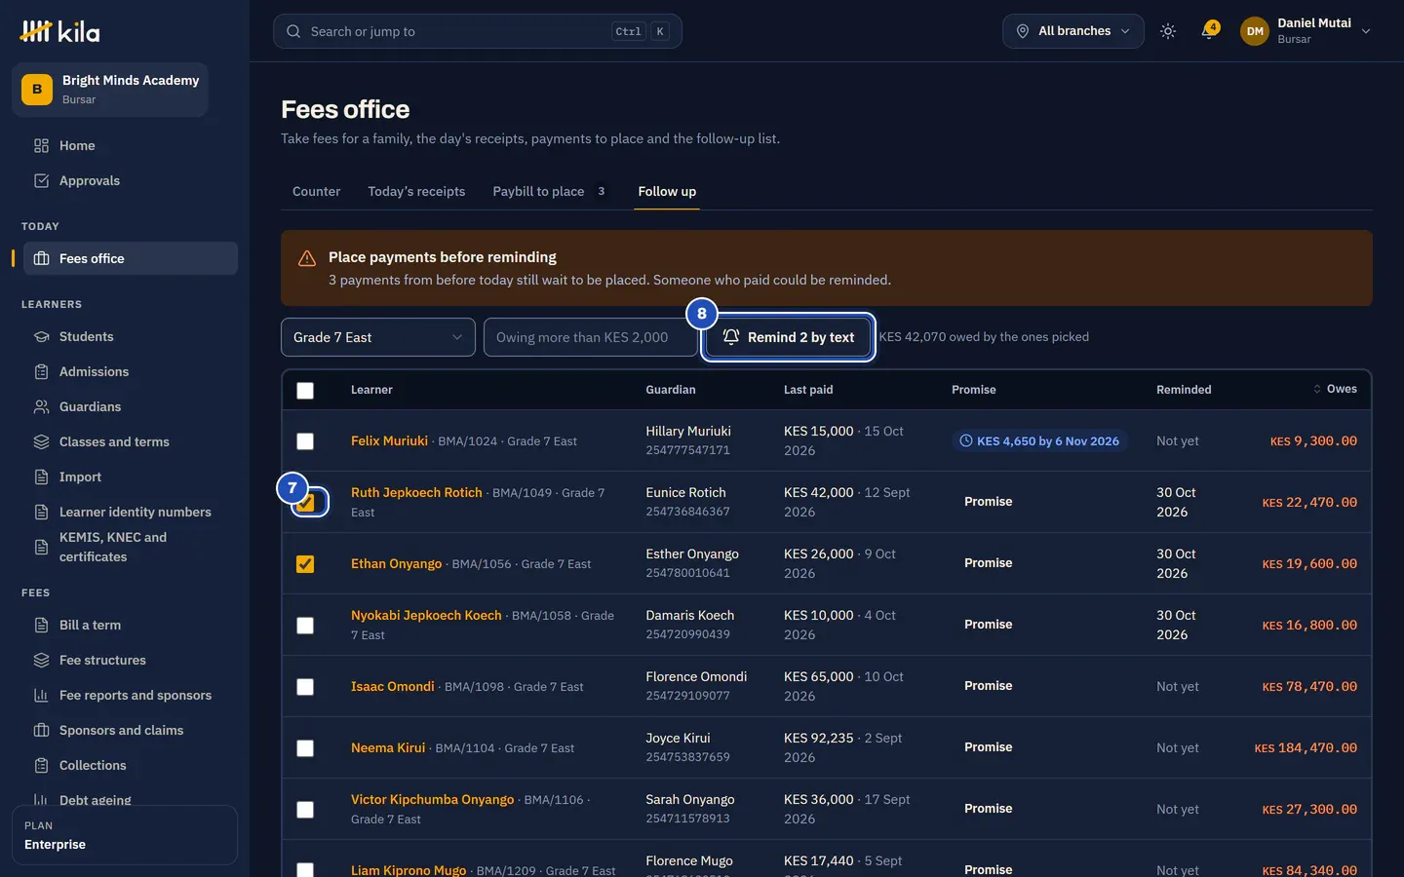Select the Follow up tab
Viewport: 1404px width, 877px height.
(667, 191)
